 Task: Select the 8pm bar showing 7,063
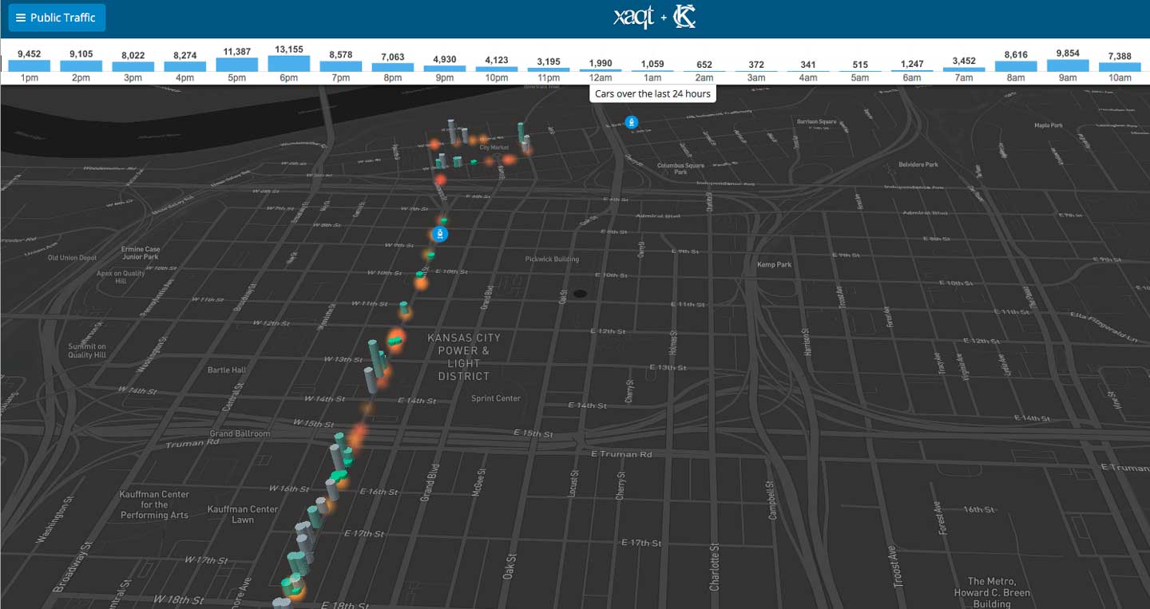tap(392, 67)
